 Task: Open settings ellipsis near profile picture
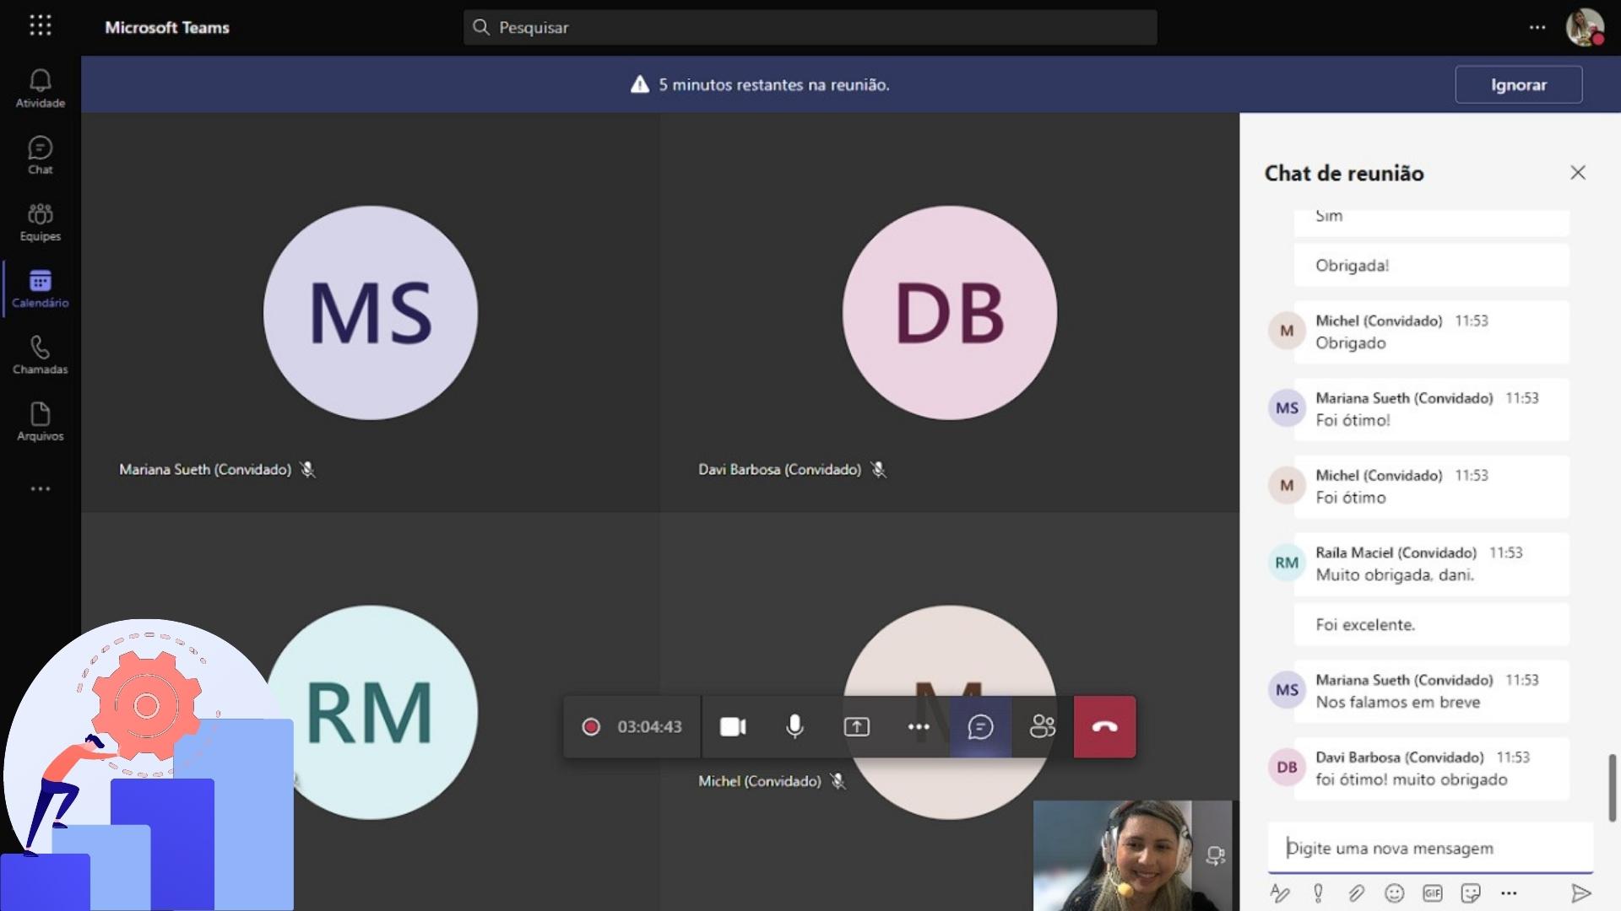[x=1537, y=27]
